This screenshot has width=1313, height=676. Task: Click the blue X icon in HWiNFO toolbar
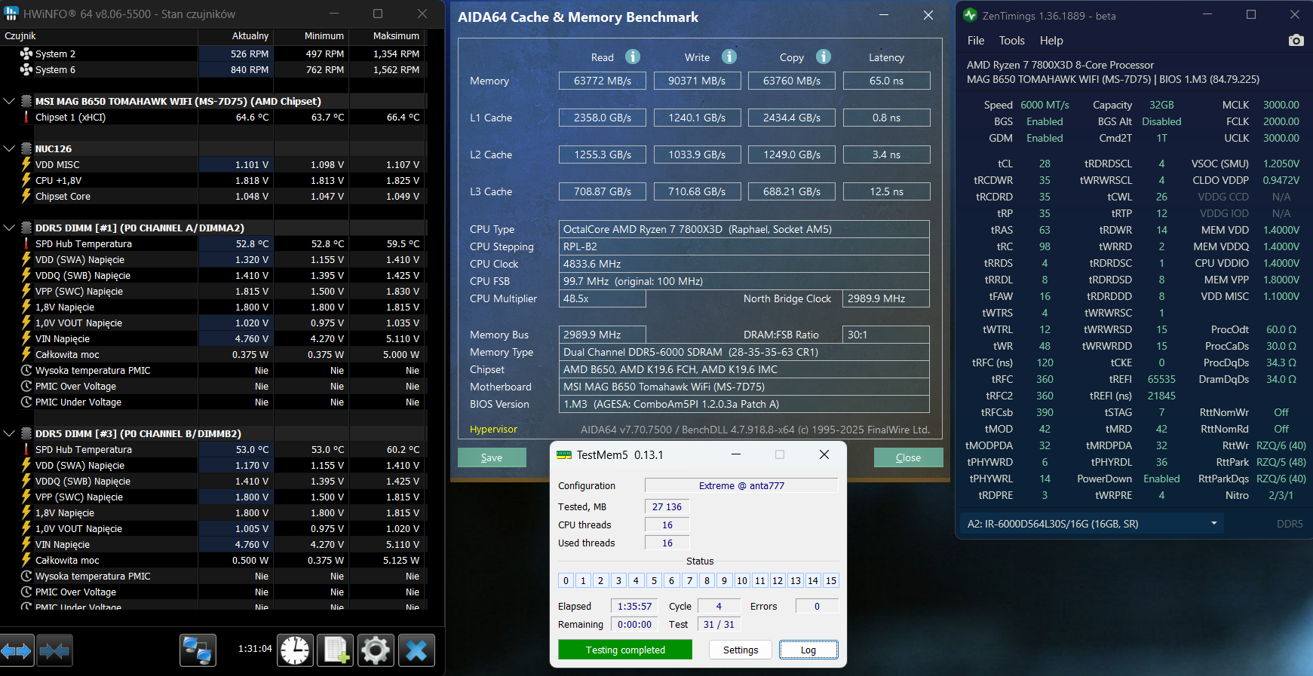click(x=416, y=650)
